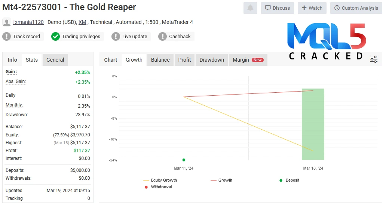Click the Abs. Gain label
The image size is (386, 210).
click(x=15, y=81)
